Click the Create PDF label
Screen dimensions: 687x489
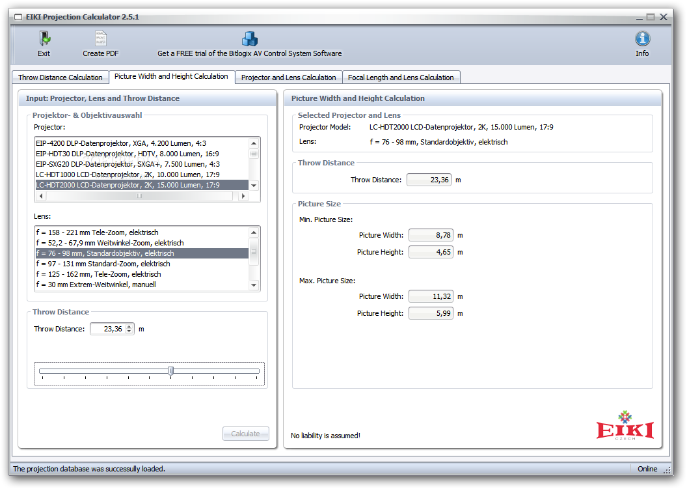coord(100,53)
